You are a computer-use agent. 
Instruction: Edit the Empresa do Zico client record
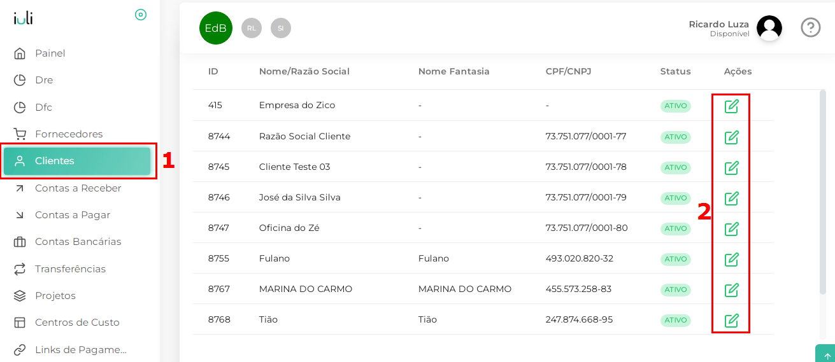click(x=731, y=106)
